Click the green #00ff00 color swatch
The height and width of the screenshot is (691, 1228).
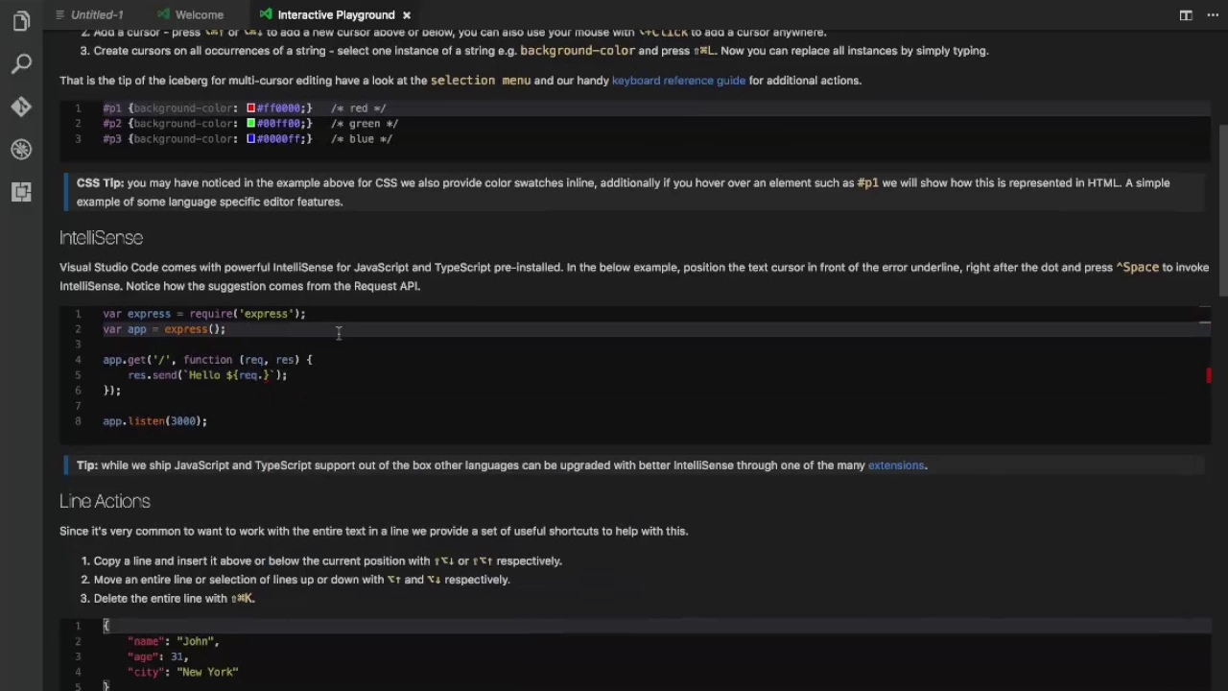tap(251, 124)
